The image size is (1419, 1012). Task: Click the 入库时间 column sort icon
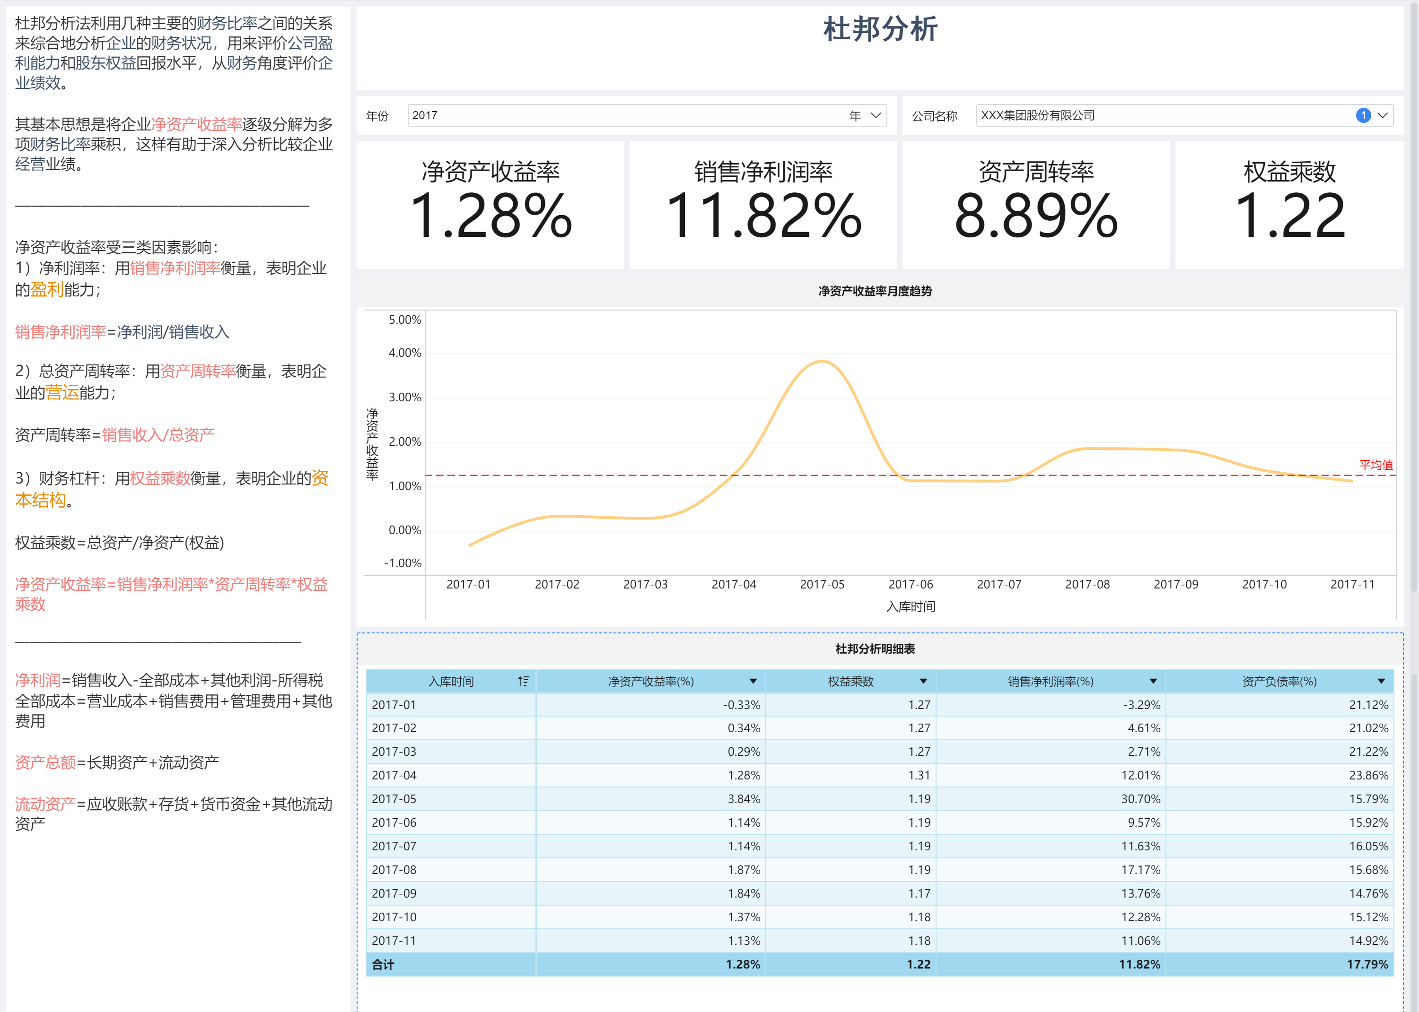[523, 681]
